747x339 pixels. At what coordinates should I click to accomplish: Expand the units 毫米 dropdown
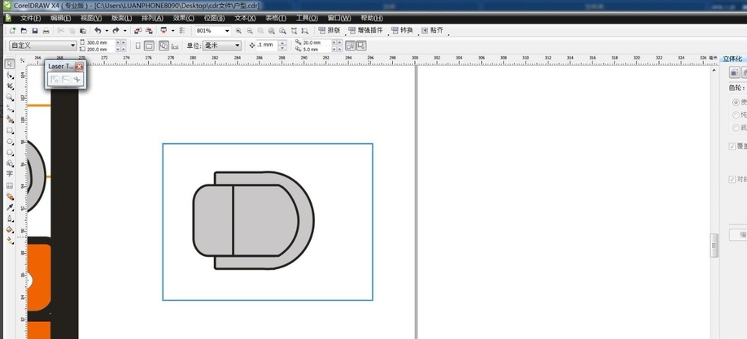238,46
